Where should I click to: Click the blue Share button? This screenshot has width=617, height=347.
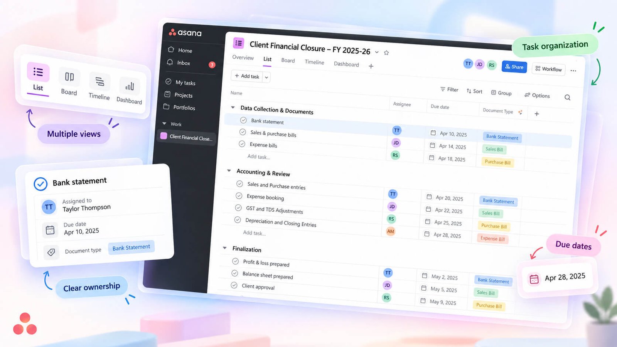click(x=514, y=67)
